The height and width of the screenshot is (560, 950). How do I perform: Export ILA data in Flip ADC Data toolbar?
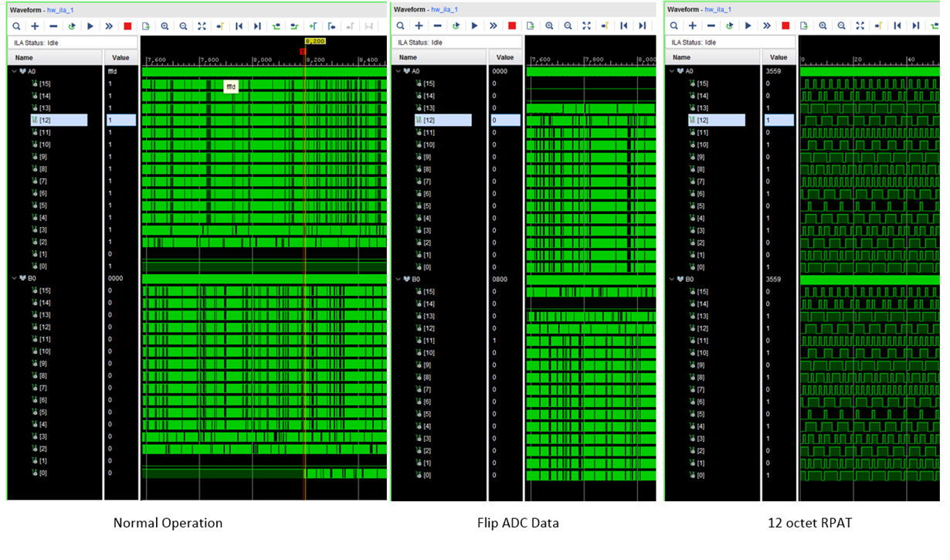[x=531, y=25]
